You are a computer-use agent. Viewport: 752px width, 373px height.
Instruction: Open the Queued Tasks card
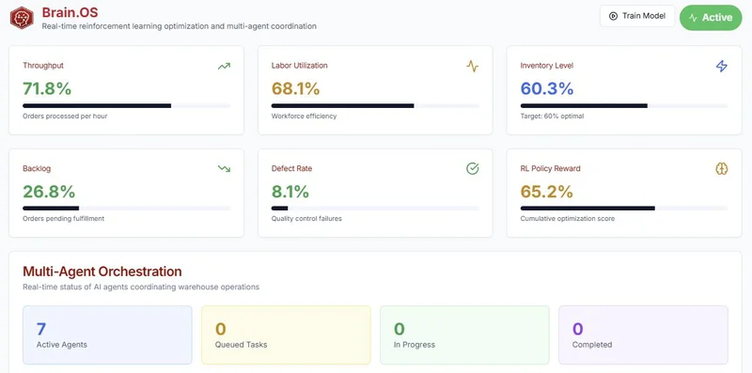(x=286, y=335)
